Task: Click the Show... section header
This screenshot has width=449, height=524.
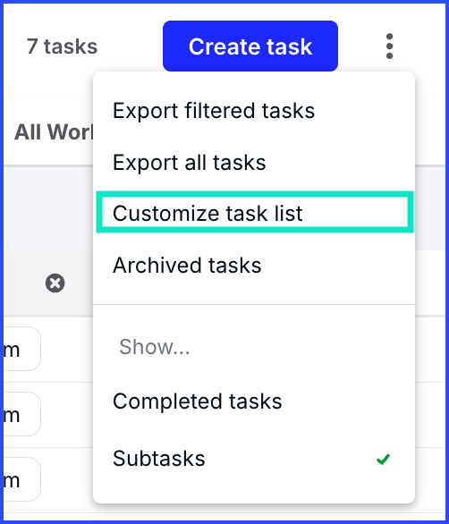Action: point(155,347)
